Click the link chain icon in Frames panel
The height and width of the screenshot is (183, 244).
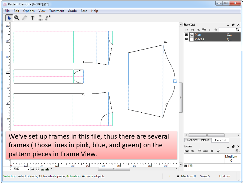click(206, 151)
